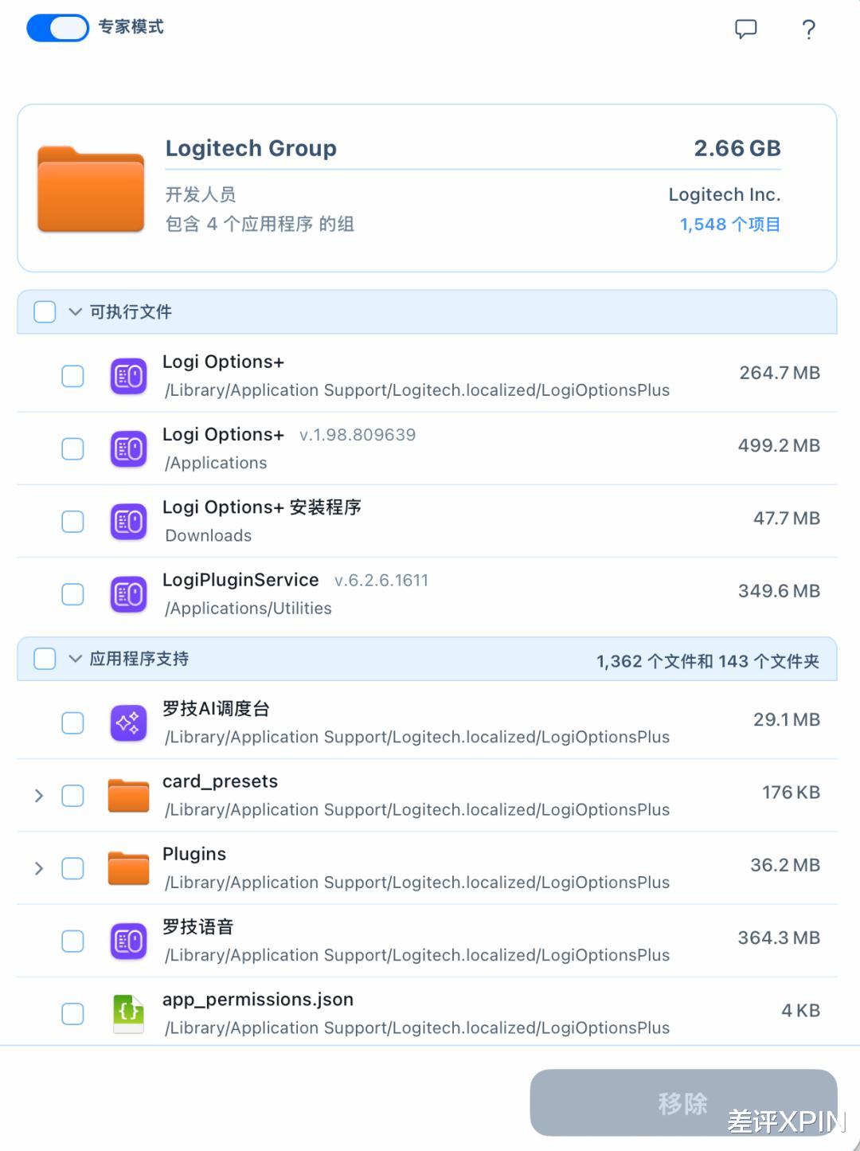Screen dimensions: 860x1151
Task: Click the 罗技语音 app icon
Action: tap(128, 941)
